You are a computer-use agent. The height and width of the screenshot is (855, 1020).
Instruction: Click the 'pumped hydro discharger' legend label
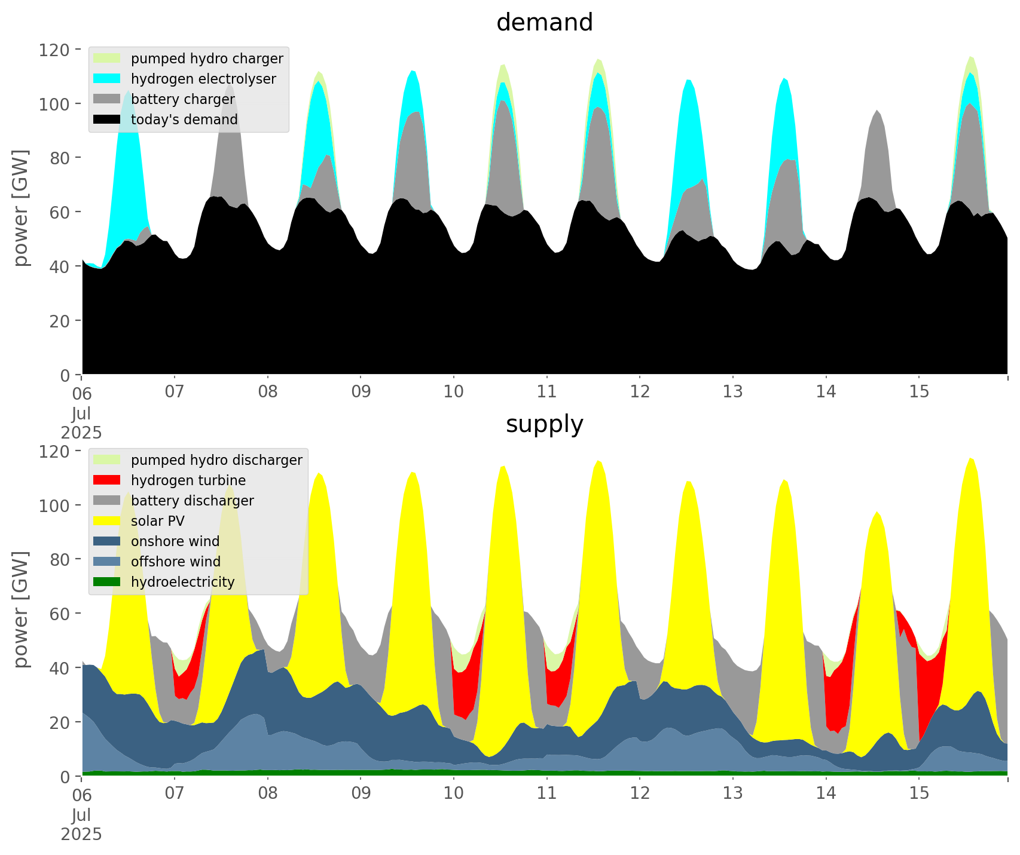tap(216, 460)
